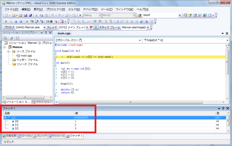Open the thread [3372] dropdown
The width and height of the screenshot is (232, 146).
[87, 28]
